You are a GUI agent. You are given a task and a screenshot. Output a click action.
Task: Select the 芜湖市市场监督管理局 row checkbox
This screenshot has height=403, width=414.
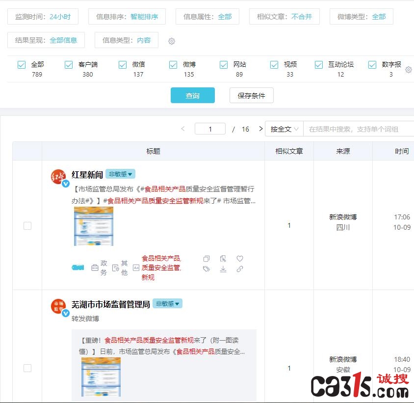click(x=27, y=368)
